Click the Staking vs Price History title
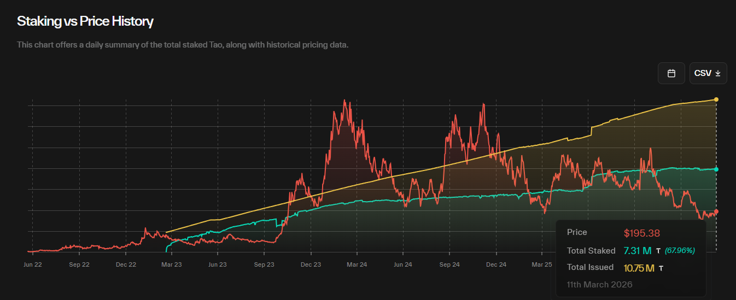Image resolution: width=736 pixels, height=300 pixels. tap(85, 21)
